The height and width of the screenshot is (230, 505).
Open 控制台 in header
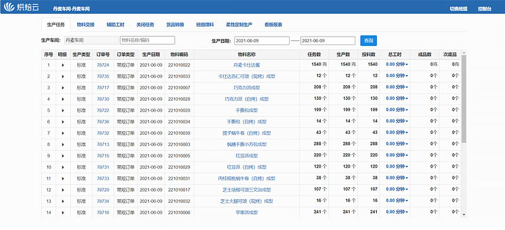tap(485, 9)
